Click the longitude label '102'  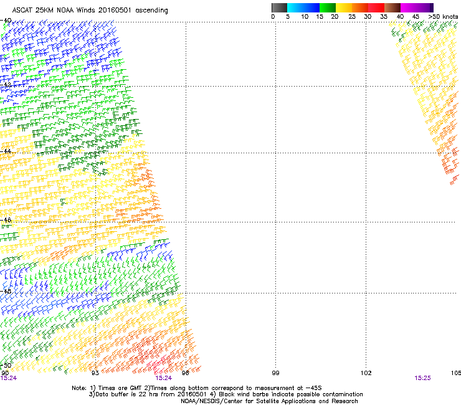pos(366,373)
